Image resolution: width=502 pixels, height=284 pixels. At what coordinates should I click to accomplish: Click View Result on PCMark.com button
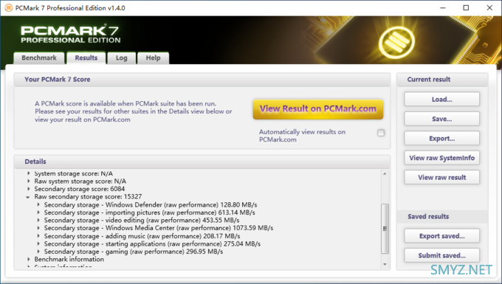[x=318, y=109]
